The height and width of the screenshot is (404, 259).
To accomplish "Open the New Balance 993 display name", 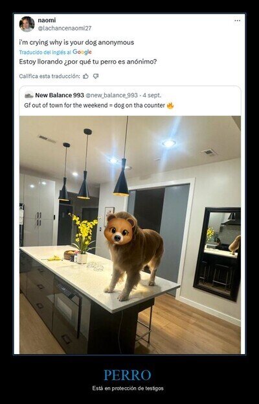I will pyautogui.click(x=60, y=95).
